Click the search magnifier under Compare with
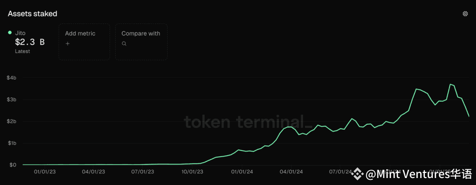This screenshot has height=185, width=476. 124,43
